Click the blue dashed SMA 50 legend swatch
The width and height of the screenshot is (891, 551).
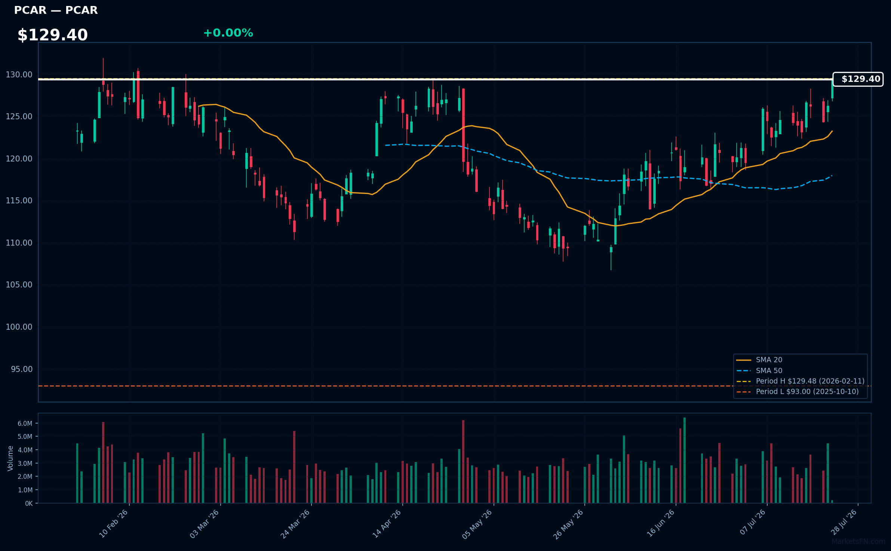coord(744,371)
